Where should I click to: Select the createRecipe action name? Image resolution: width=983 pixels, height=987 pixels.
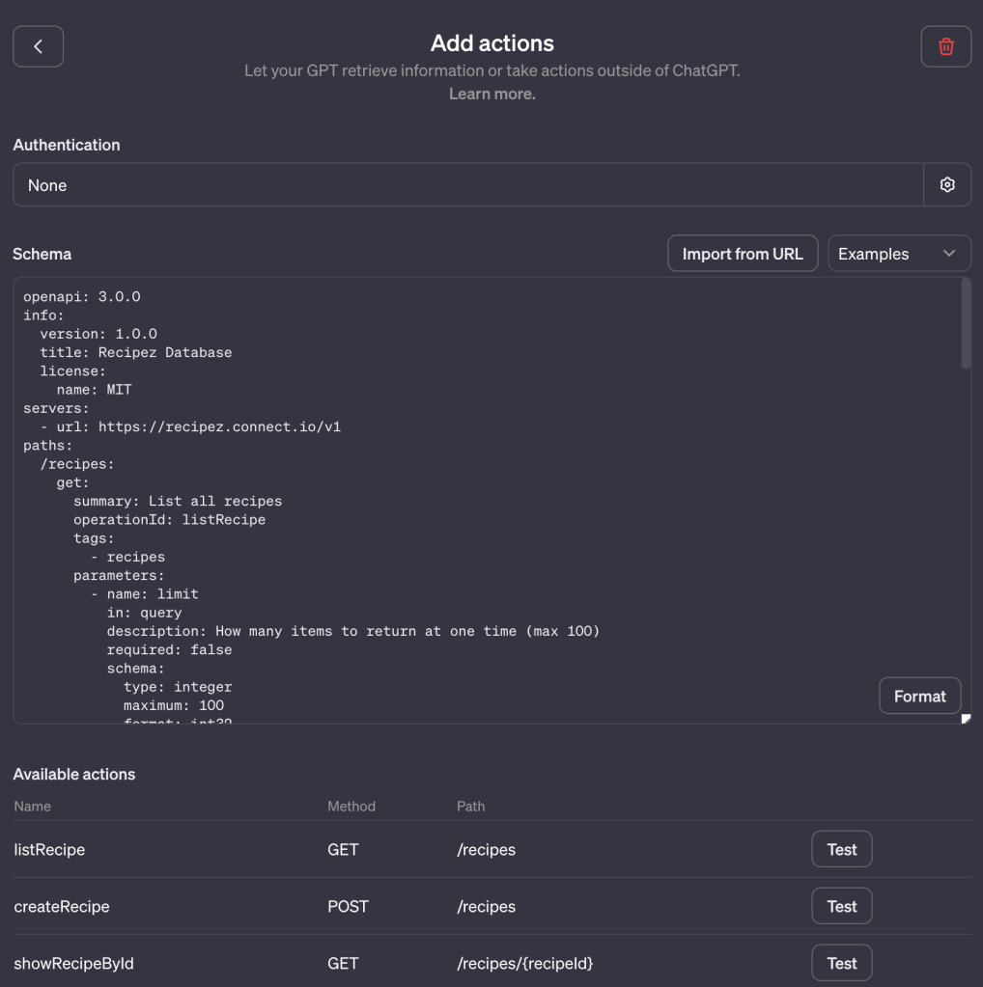click(x=62, y=907)
